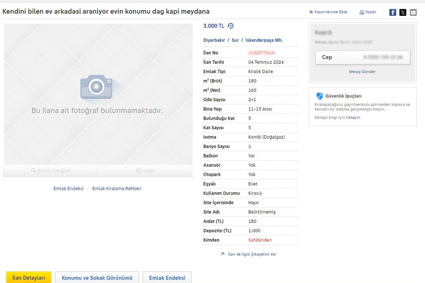Click the Facebook share icon
The width and height of the screenshot is (425, 283).
click(x=393, y=12)
